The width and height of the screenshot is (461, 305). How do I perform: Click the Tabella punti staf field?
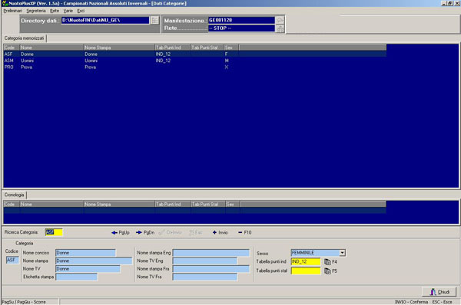(x=306, y=271)
